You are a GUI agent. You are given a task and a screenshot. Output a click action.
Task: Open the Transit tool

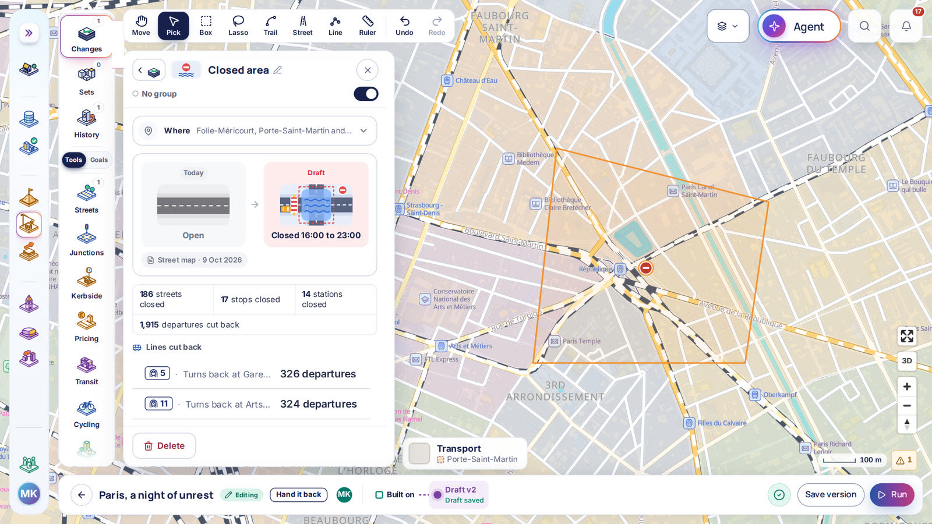[x=87, y=370]
